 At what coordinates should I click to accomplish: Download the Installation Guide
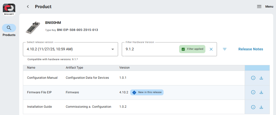261,107
